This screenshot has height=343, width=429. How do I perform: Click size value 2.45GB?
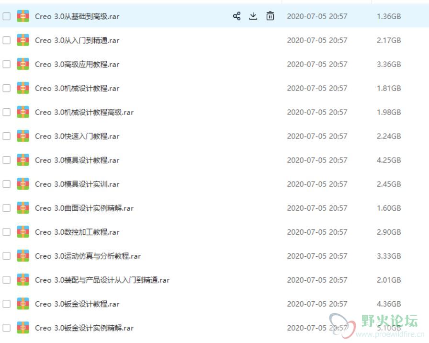[389, 184]
